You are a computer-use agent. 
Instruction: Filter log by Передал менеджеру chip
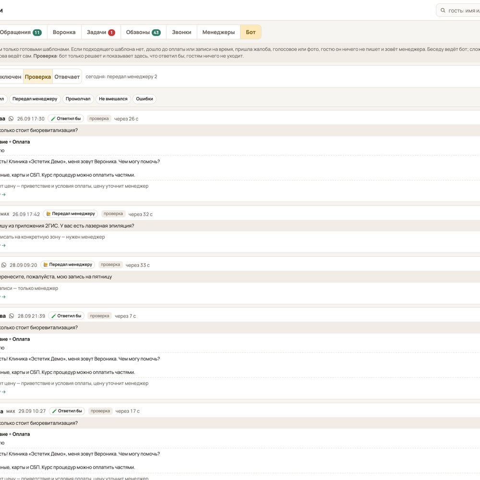35,99
